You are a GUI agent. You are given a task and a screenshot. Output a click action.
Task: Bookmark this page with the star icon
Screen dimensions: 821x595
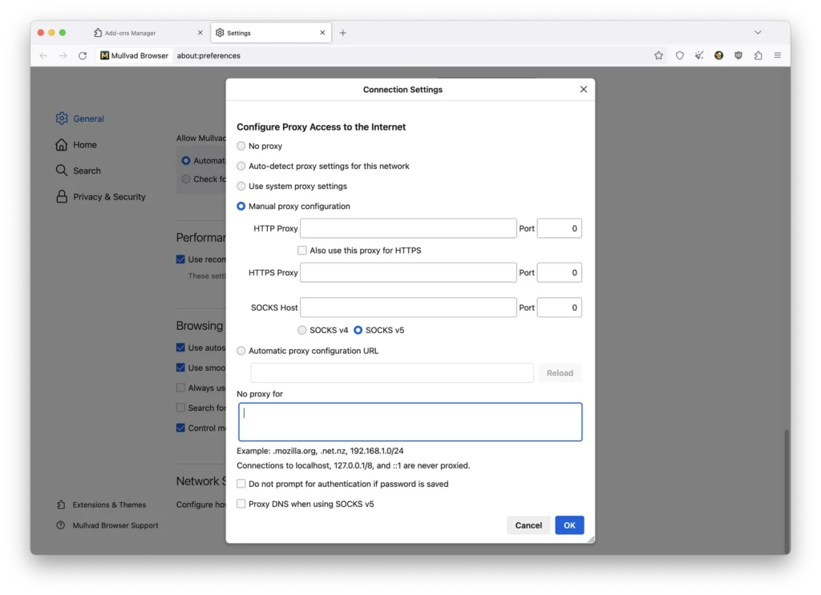click(x=658, y=55)
